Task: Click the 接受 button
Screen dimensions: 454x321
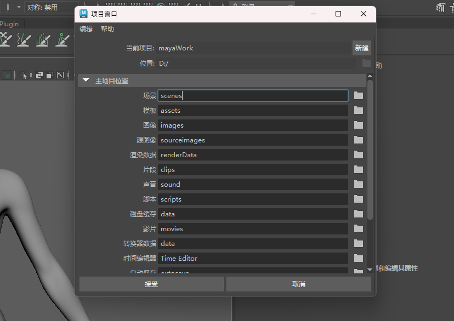Action: (x=151, y=284)
